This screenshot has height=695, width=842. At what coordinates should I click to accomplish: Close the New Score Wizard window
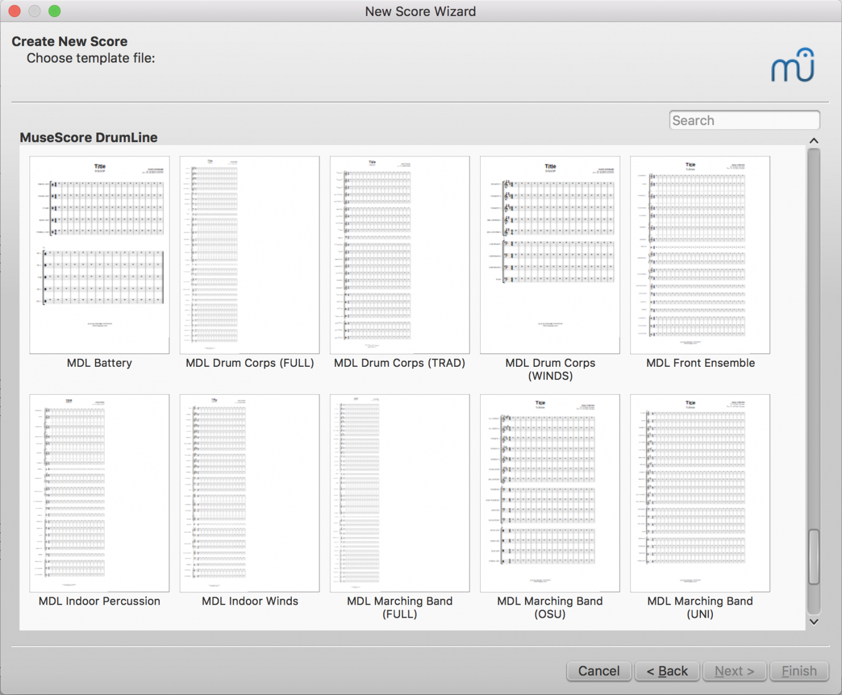[14, 11]
